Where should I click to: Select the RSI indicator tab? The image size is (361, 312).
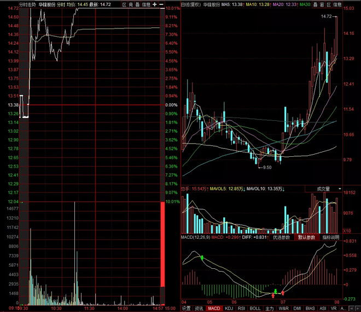tap(241, 308)
